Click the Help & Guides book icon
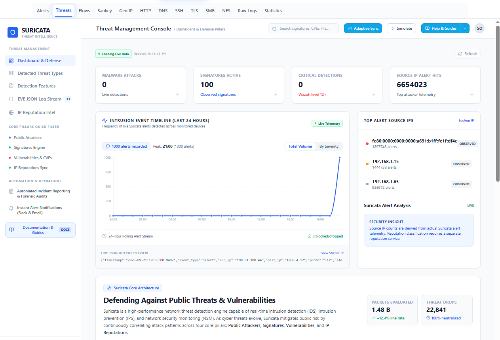Screen dimensions: 500x340 coord(427,28)
